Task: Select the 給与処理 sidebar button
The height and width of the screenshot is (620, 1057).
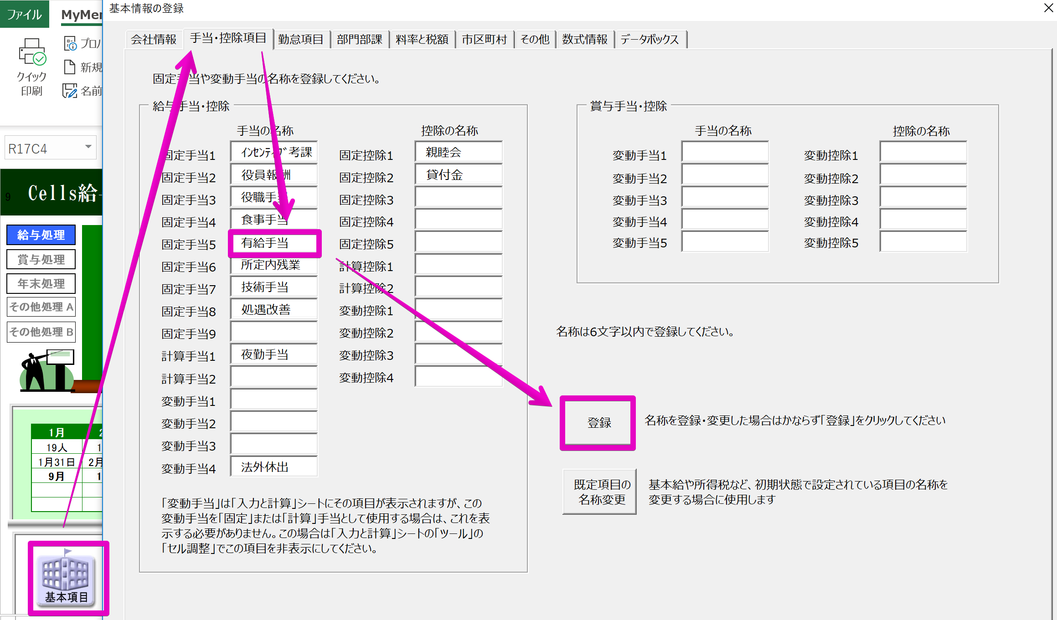Action: point(41,235)
